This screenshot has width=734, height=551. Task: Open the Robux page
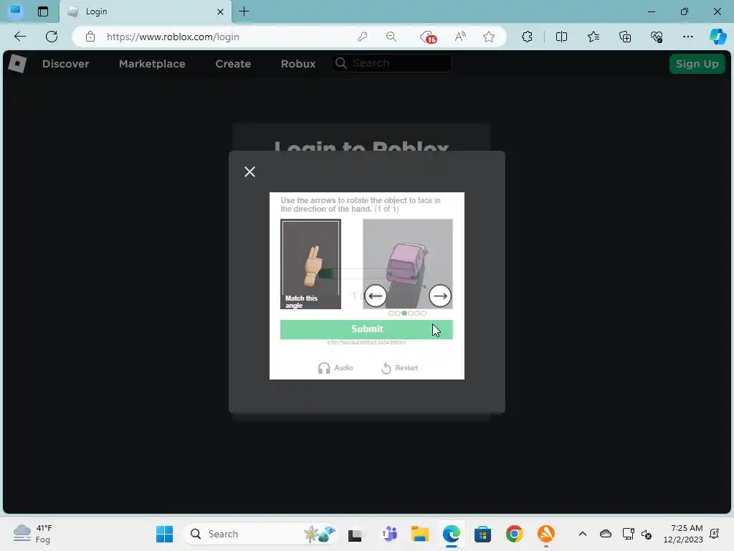(298, 64)
